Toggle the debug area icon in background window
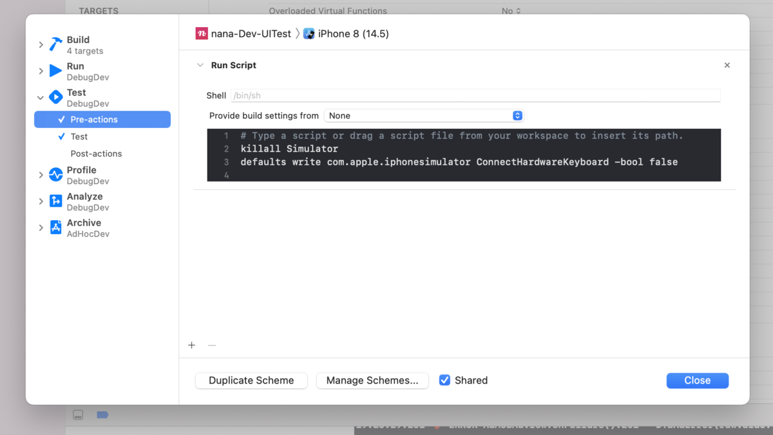 click(78, 415)
